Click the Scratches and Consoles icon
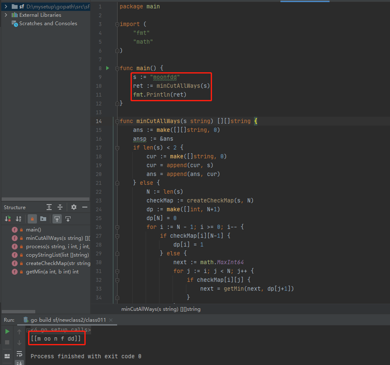 pyautogui.click(x=15, y=24)
